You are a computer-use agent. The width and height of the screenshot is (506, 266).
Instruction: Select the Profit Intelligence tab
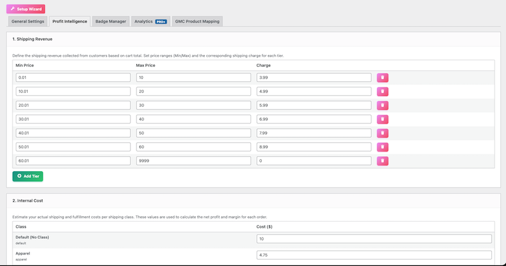(x=70, y=21)
